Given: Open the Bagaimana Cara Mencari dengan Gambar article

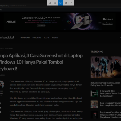Looking at the screenshot, I should pyautogui.click(x=110, y=115).
